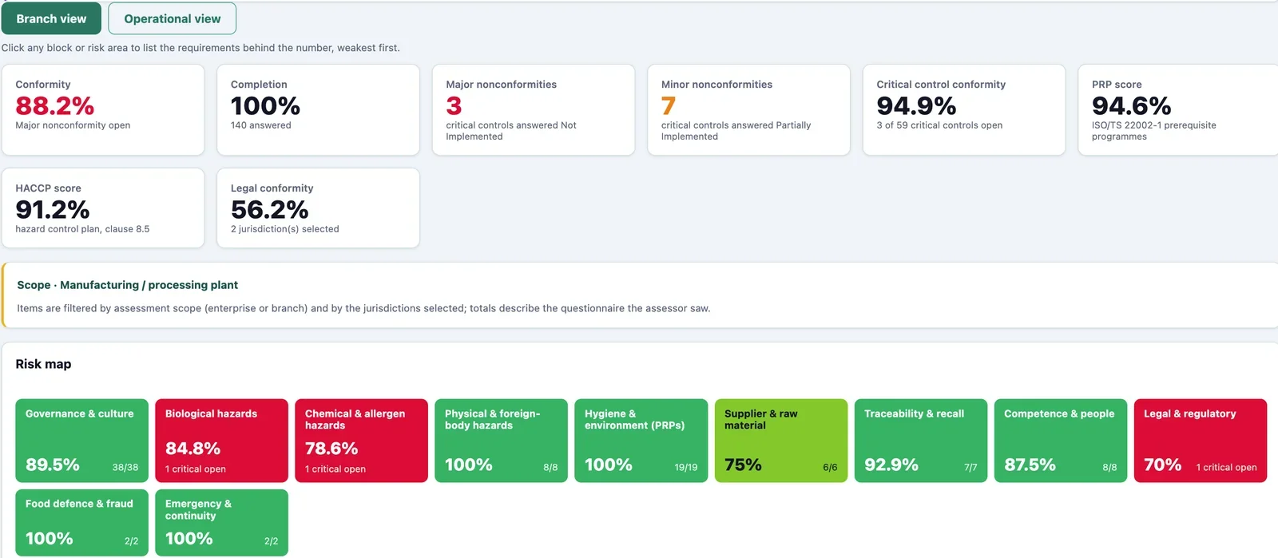This screenshot has width=1278, height=558.
Task: Open the Minor nonconformities card
Action: point(748,110)
